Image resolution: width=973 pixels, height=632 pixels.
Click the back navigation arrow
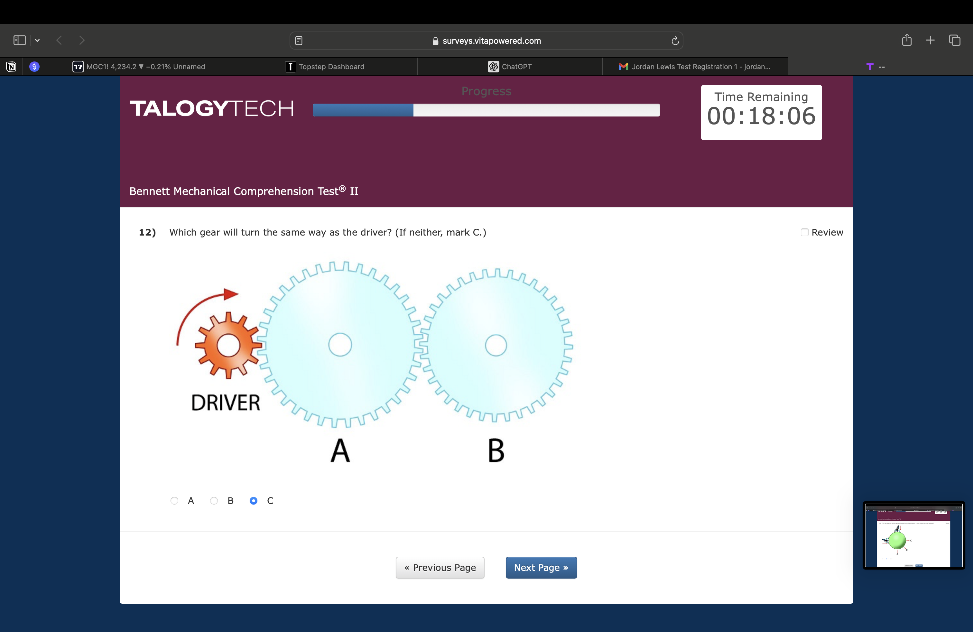tap(59, 40)
